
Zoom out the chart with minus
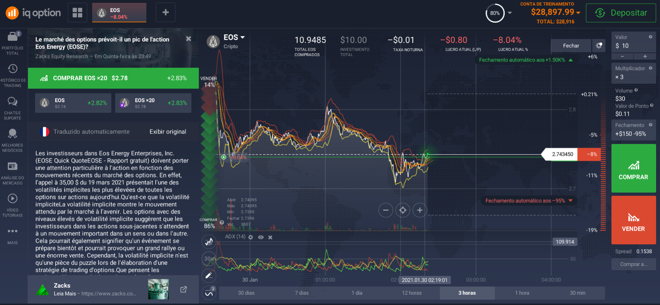pos(386,210)
